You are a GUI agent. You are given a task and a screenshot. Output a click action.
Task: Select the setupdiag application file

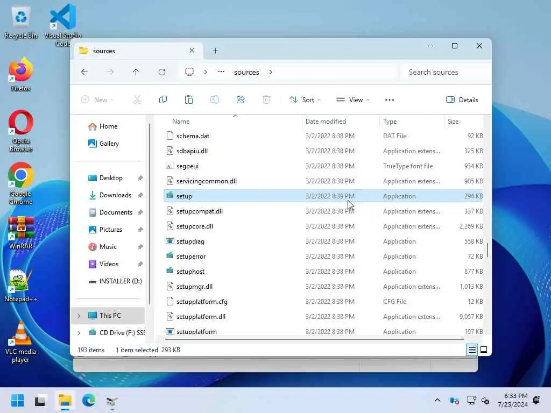pos(323,241)
